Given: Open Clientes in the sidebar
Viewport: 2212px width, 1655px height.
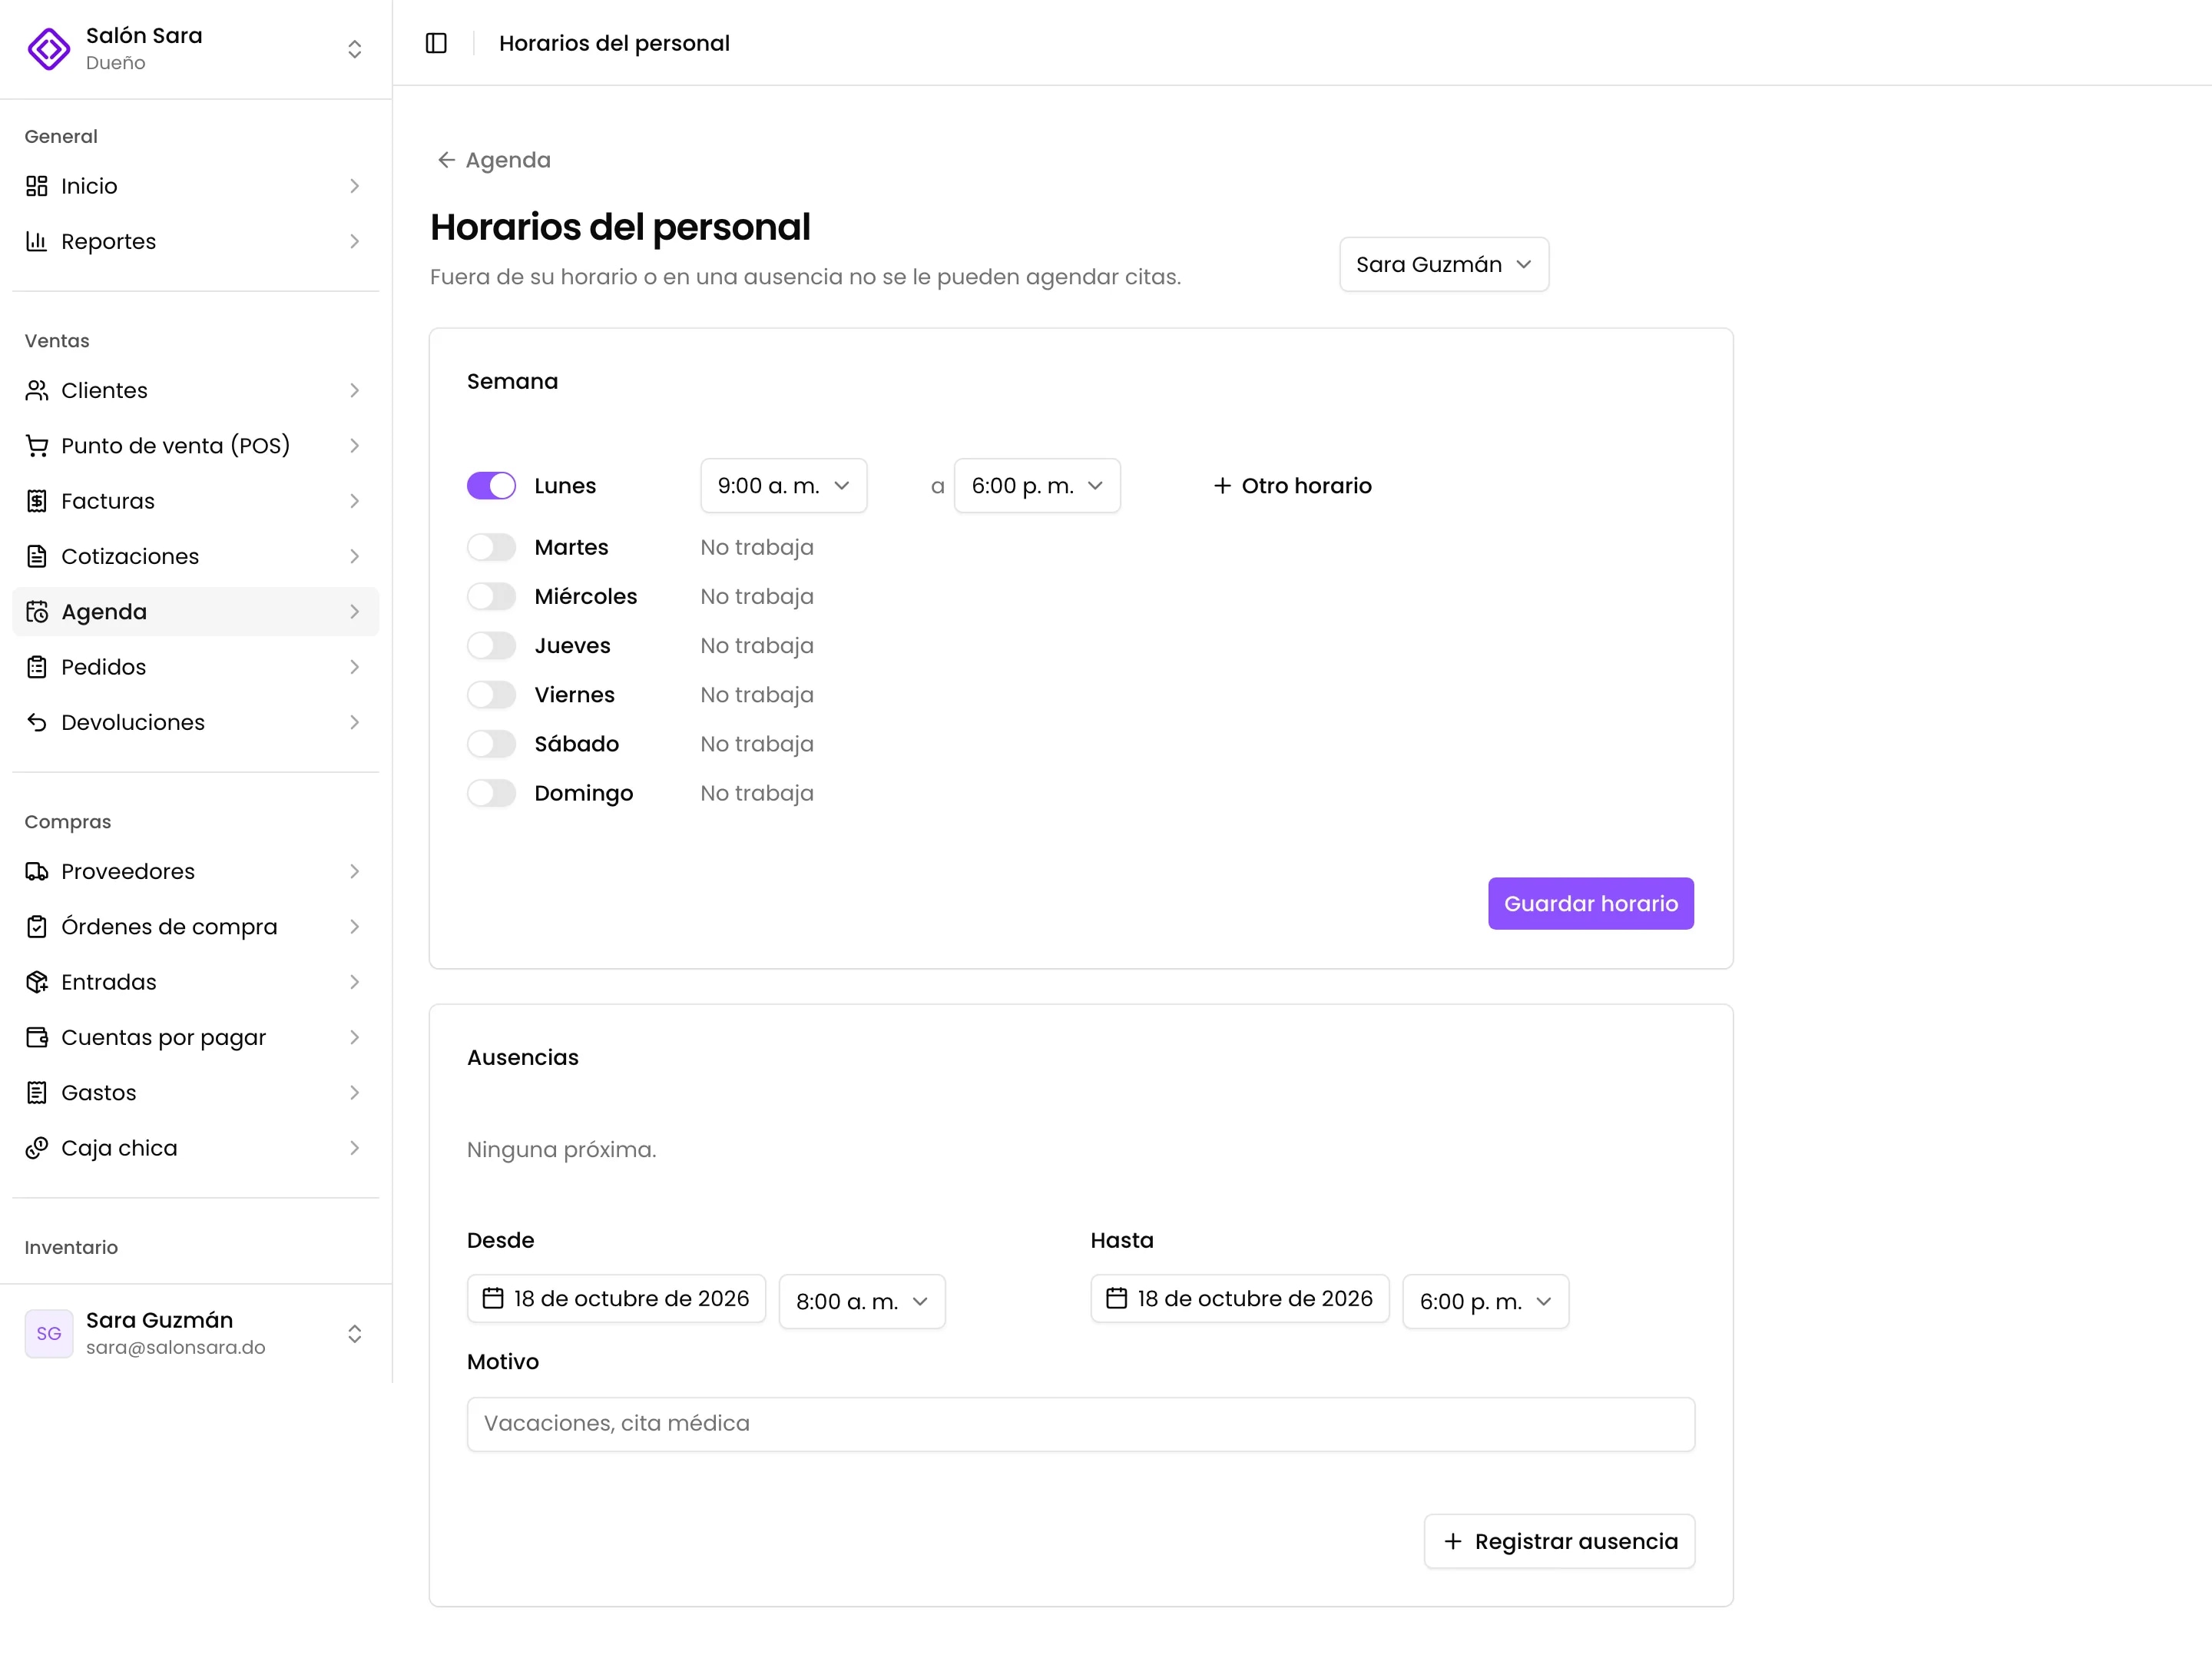Looking at the screenshot, I should point(196,390).
